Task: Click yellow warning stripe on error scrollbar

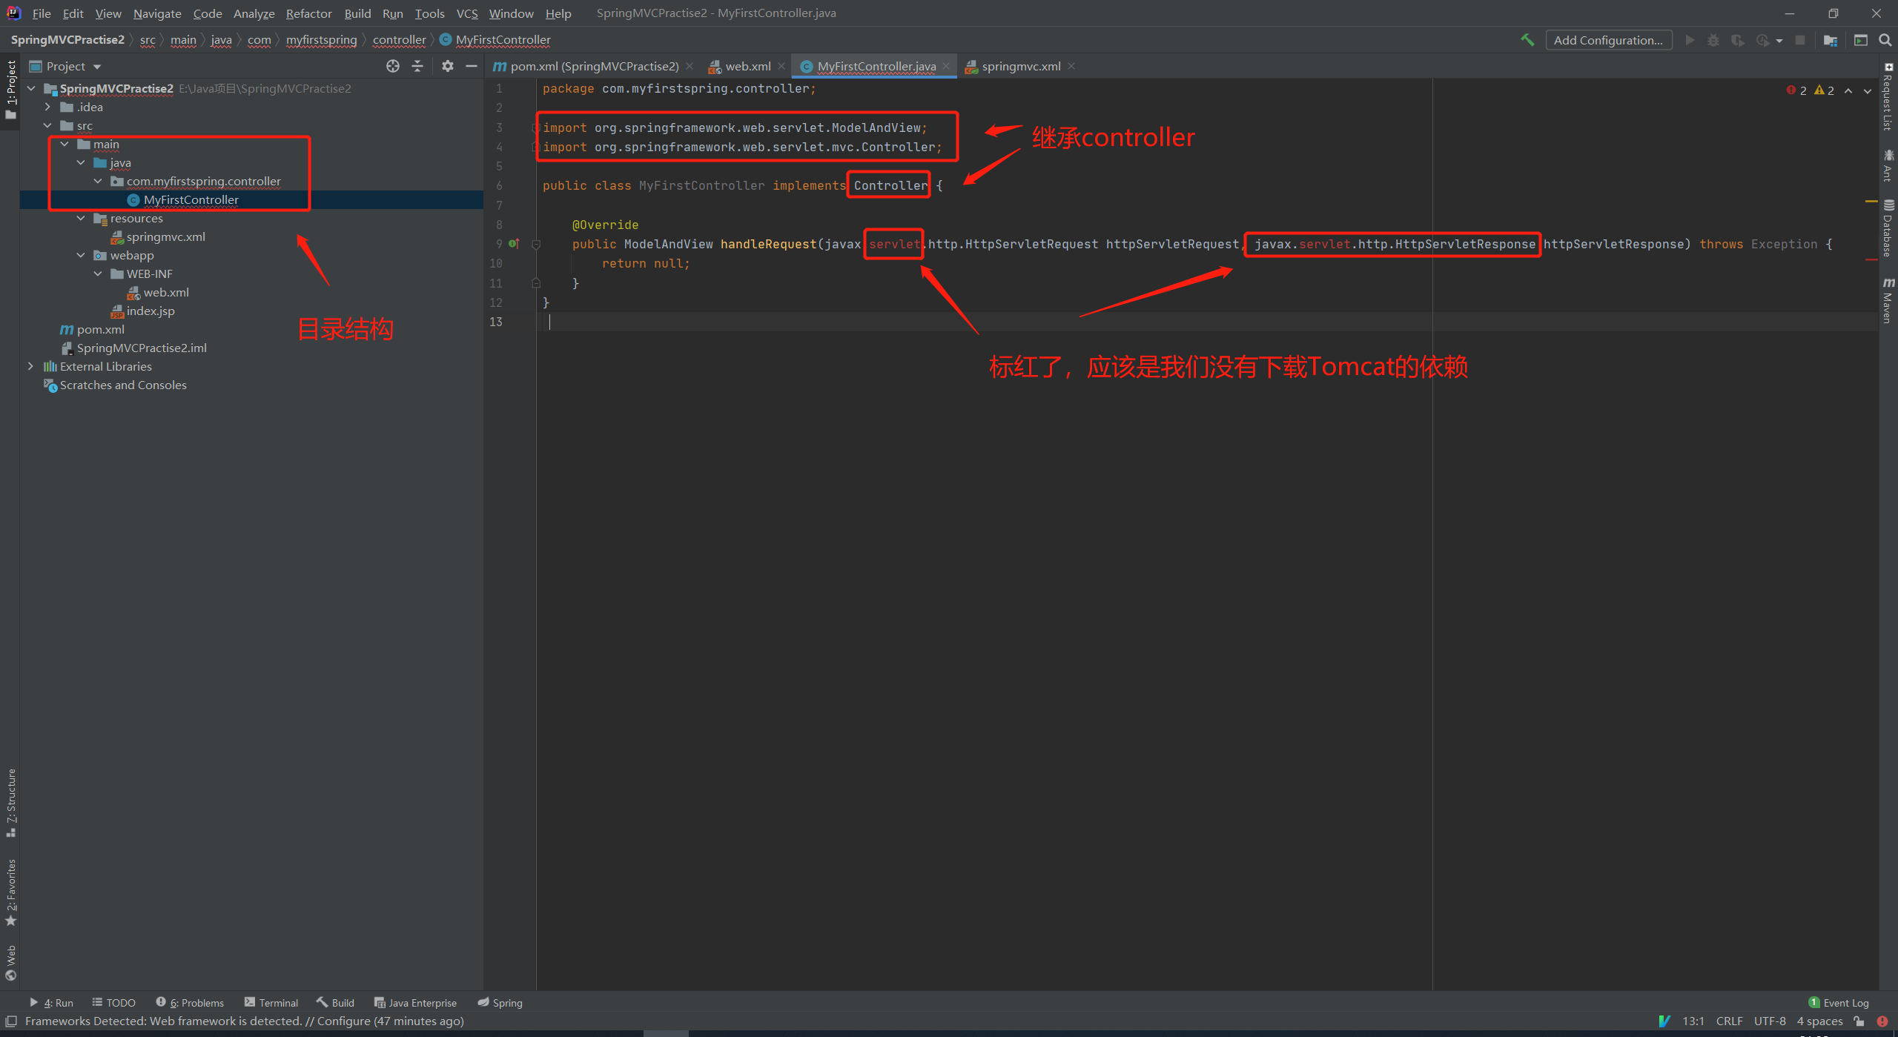Action: point(1871,201)
